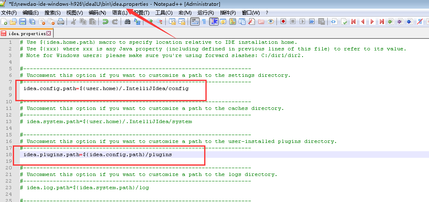This screenshot has height=202, width=429.
Task: Toggle Show All Characters paragraph icon
Action: click(x=204, y=21)
